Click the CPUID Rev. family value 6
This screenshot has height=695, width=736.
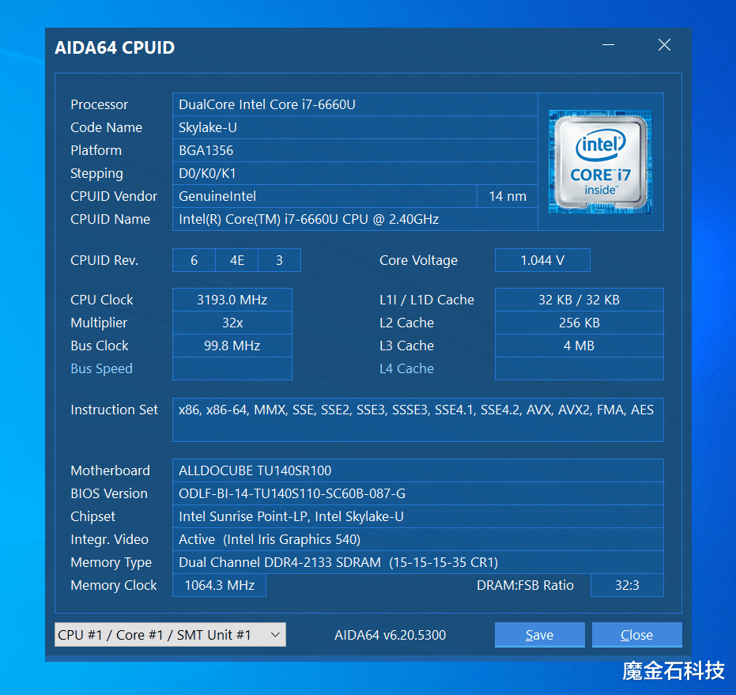pos(194,260)
